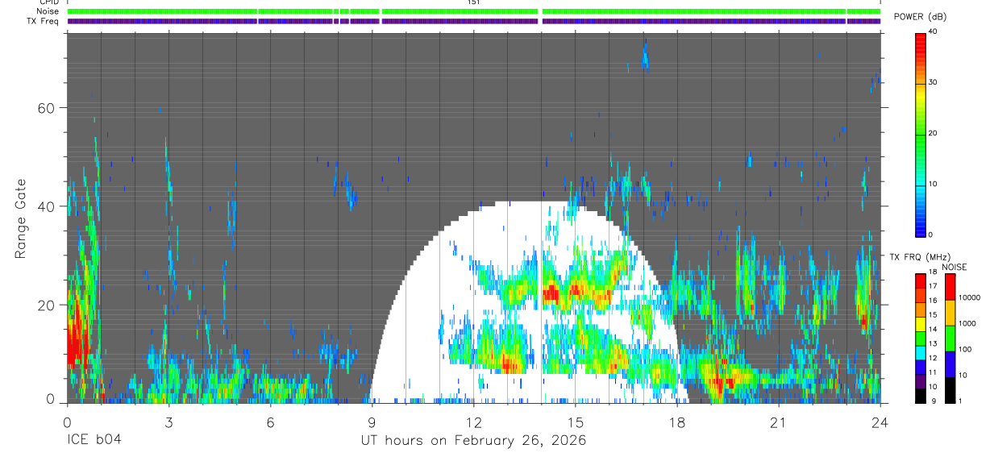Click the POWER (dB) colorbar title
The image size is (990, 457).
click(920, 17)
